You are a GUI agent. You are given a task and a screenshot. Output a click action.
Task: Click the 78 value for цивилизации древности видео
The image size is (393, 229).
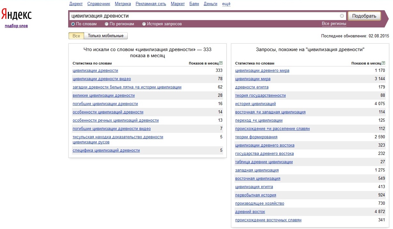click(x=220, y=79)
